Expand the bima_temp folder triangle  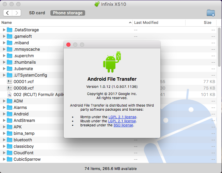coord(4,133)
